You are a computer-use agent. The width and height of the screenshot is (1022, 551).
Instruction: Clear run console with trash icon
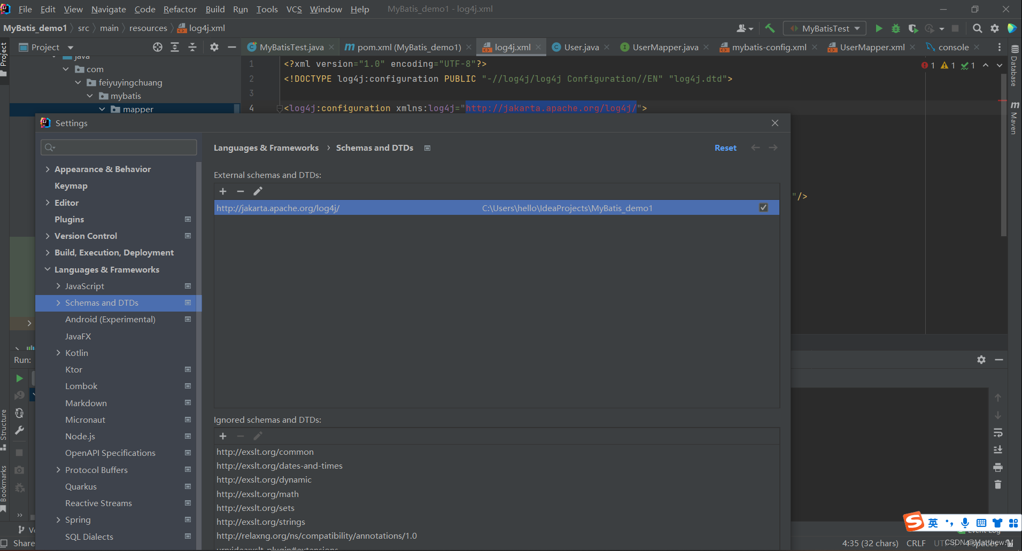pos(997,485)
